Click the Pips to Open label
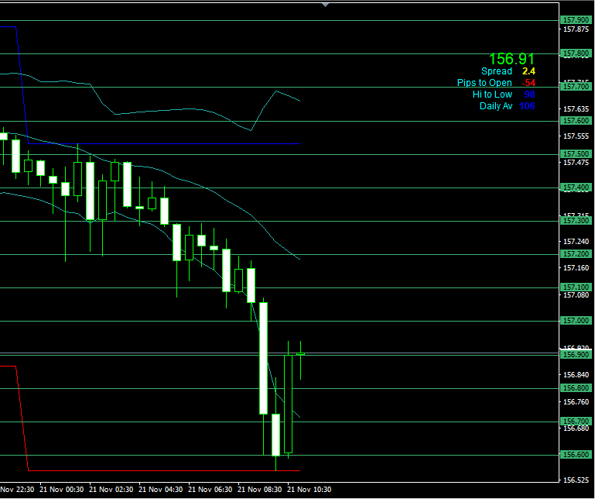The height and width of the screenshot is (499, 595). tap(484, 83)
